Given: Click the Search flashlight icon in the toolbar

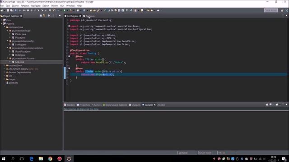Looking at the screenshot, I should [98, 10].
